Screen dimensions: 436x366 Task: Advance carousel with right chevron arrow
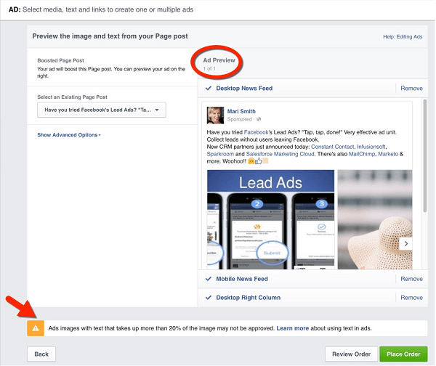pyautogui.click(x=406, y=244)
